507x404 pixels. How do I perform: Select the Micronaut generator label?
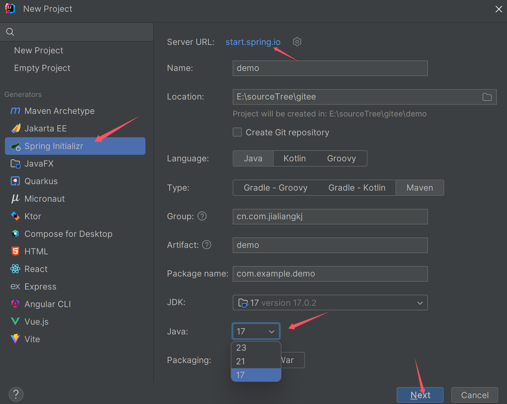pos(45,199)
